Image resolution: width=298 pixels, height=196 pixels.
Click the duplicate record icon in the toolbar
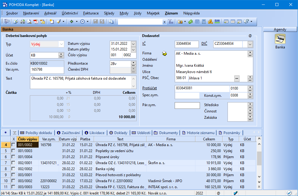pos(111,22)
